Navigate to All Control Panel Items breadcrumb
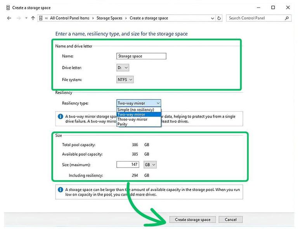This screenshot has width=298, height=229. point(69,18)
